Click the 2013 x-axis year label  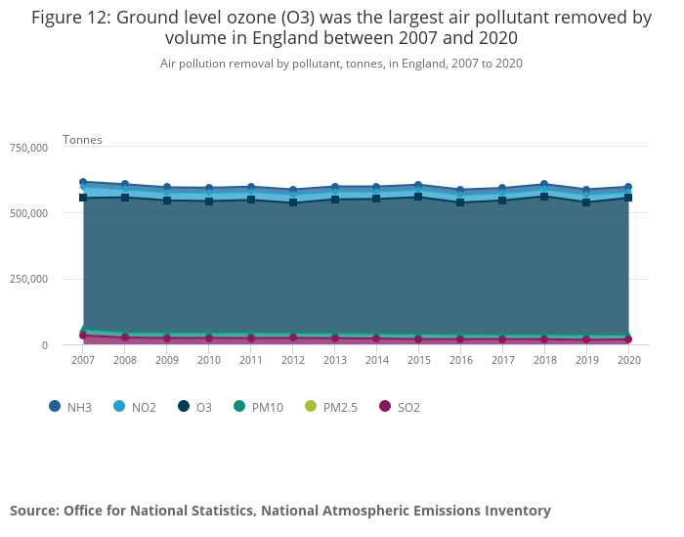(x=335, y=360)
